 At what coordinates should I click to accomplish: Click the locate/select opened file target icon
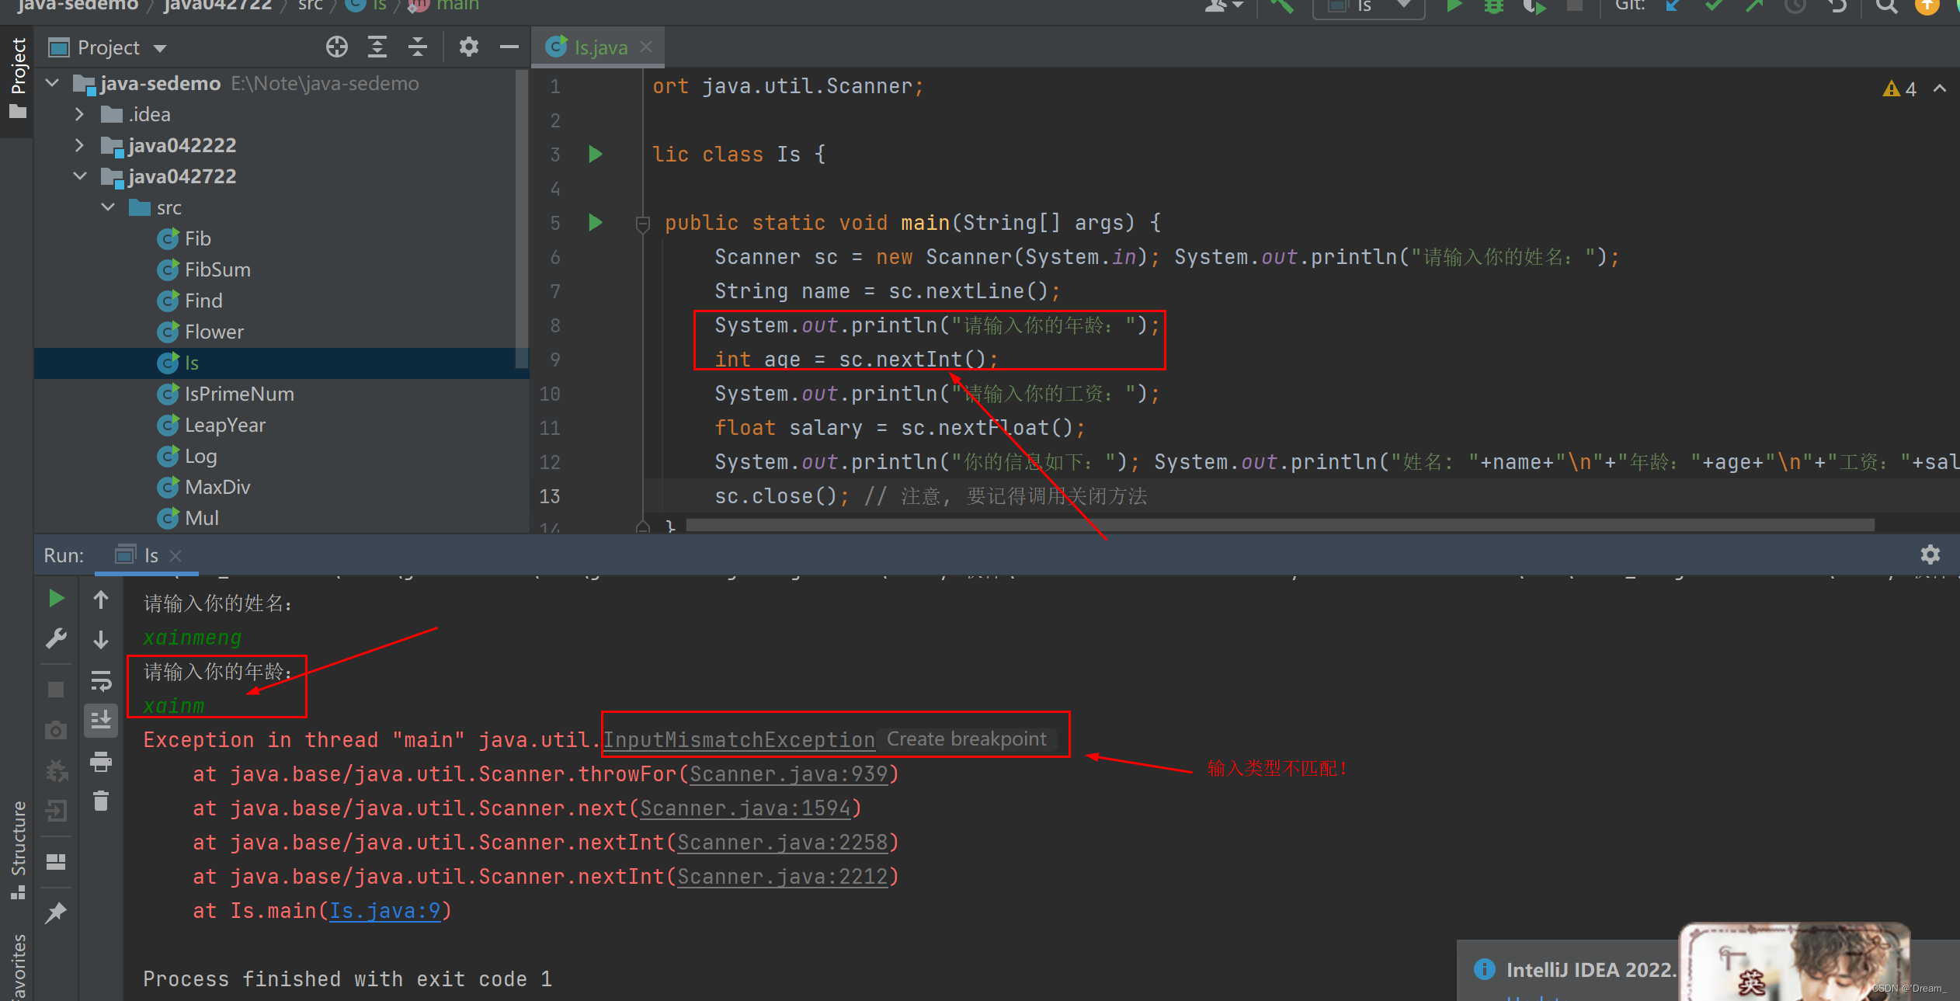coord(336,47)
